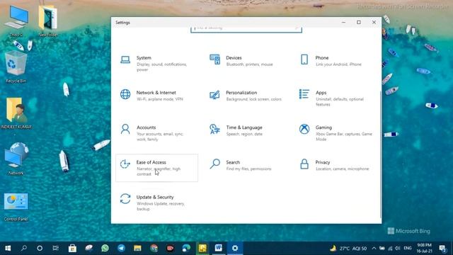
Task: Open Task View on taskbar
Action: pos(55,248)
